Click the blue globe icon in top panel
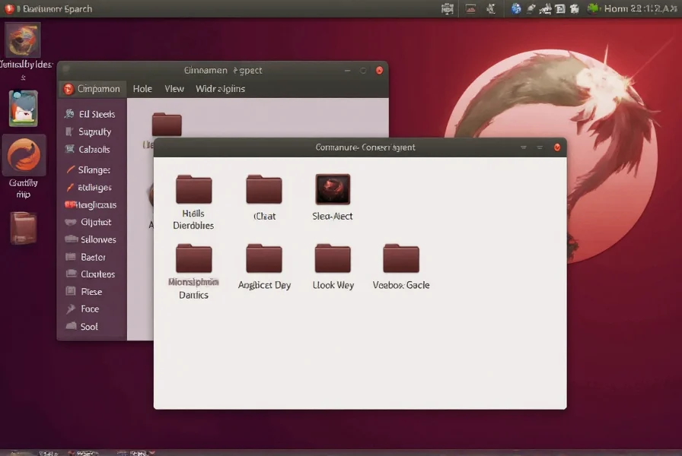The width and height of the screenshot is (682, 456). [x=516, y=9]
